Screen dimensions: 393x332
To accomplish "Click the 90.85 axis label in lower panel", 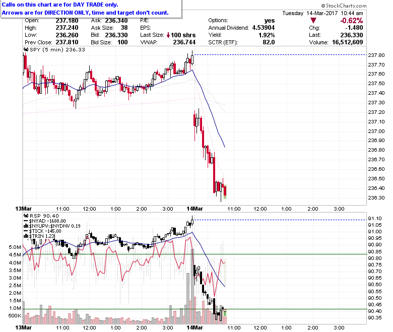I will coord(375,252).
